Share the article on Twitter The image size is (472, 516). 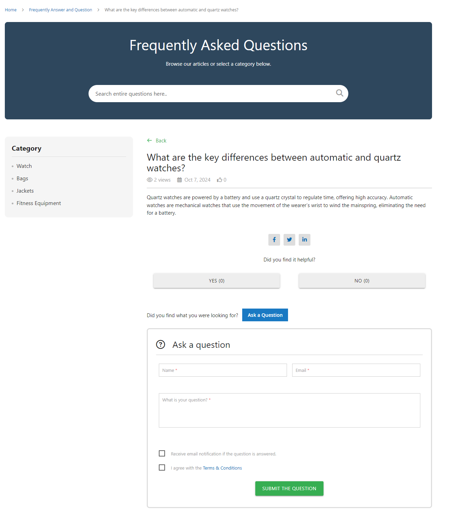point(289,240)
